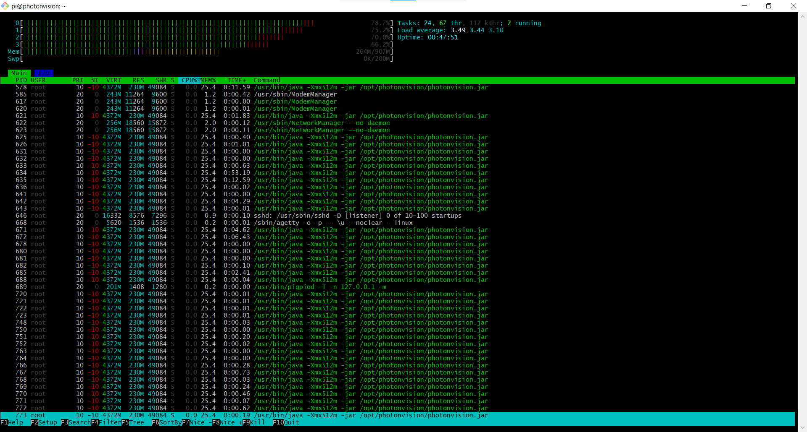Select java process row PID 634
Image resolution: width=807 pixels, height=432 pixels.
coord(398,173)
